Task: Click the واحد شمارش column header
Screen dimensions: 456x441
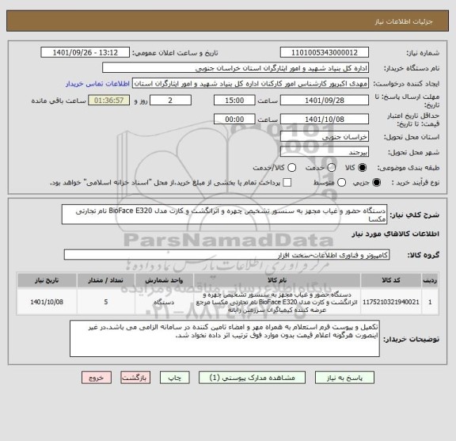Action: pos(164,280)
